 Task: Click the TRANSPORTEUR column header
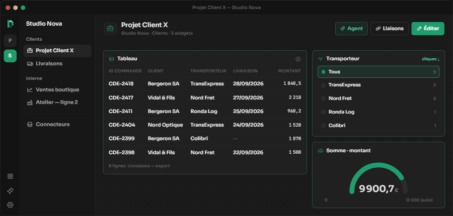(208, 71)
